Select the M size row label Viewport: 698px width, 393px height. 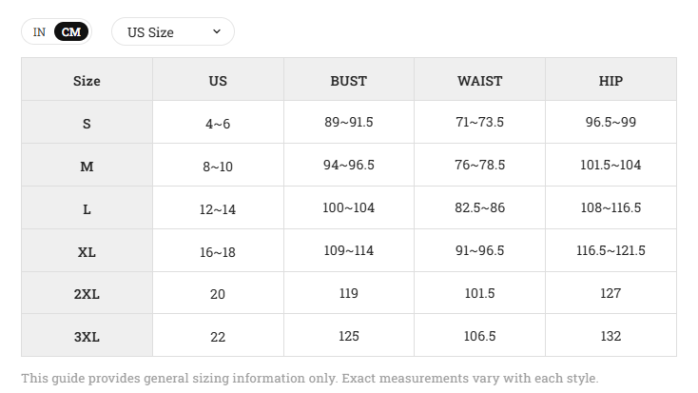87,167
